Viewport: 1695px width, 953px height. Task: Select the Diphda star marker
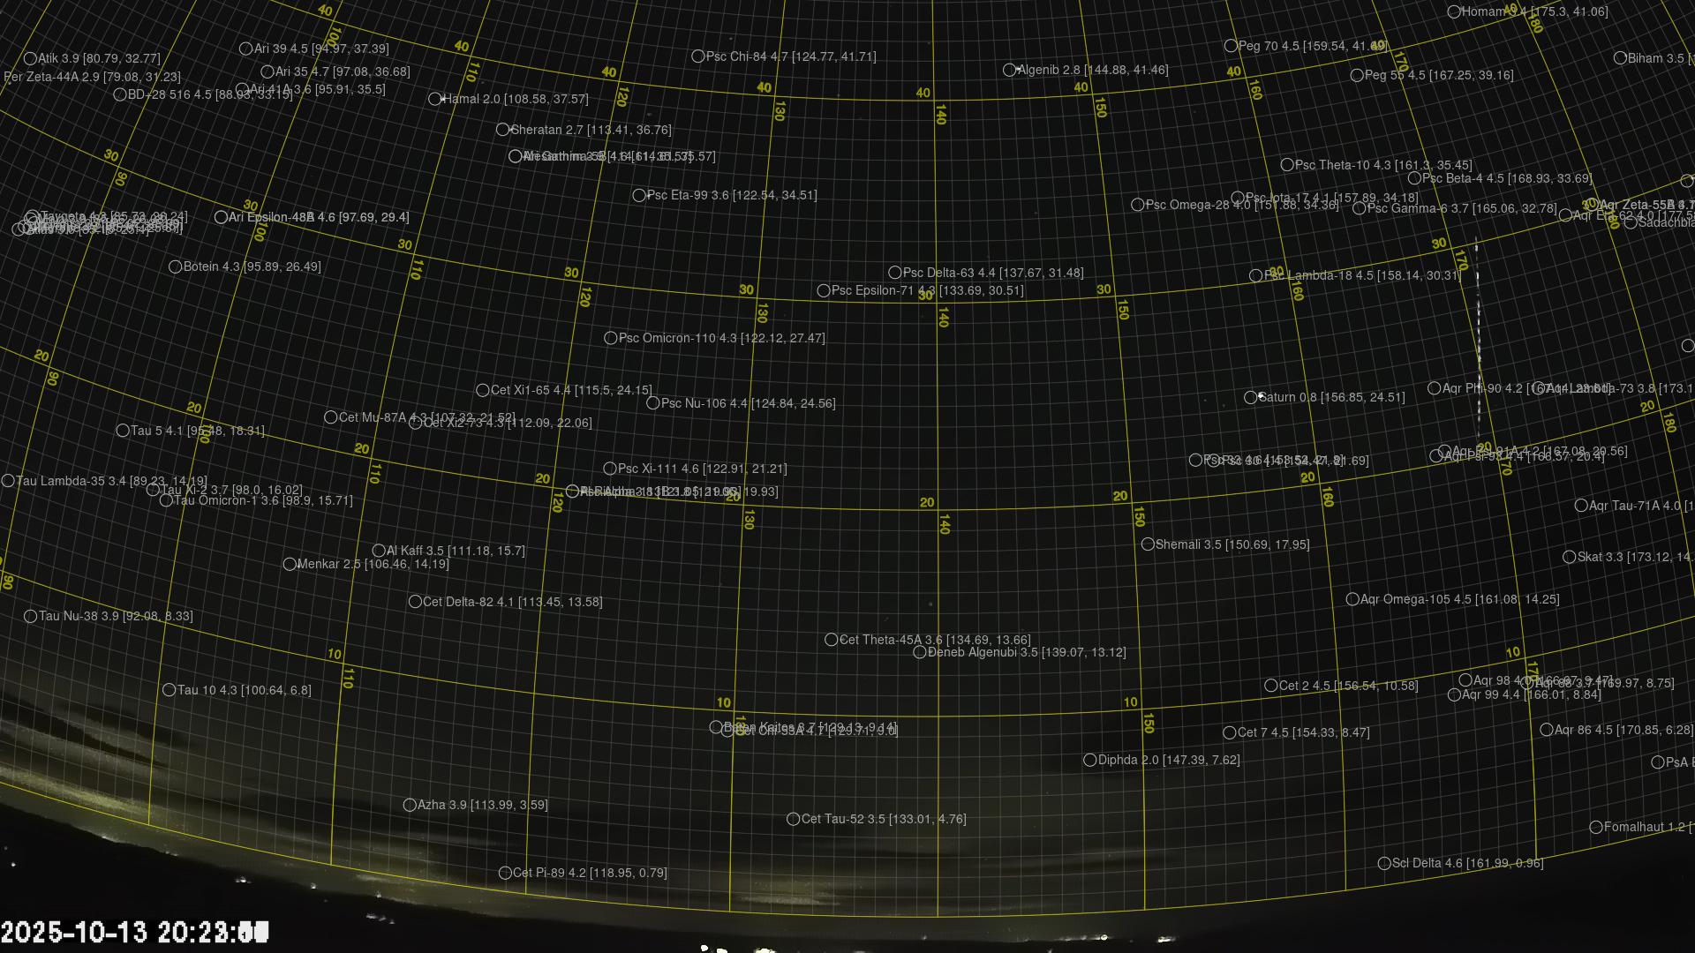pos(1090,761)
